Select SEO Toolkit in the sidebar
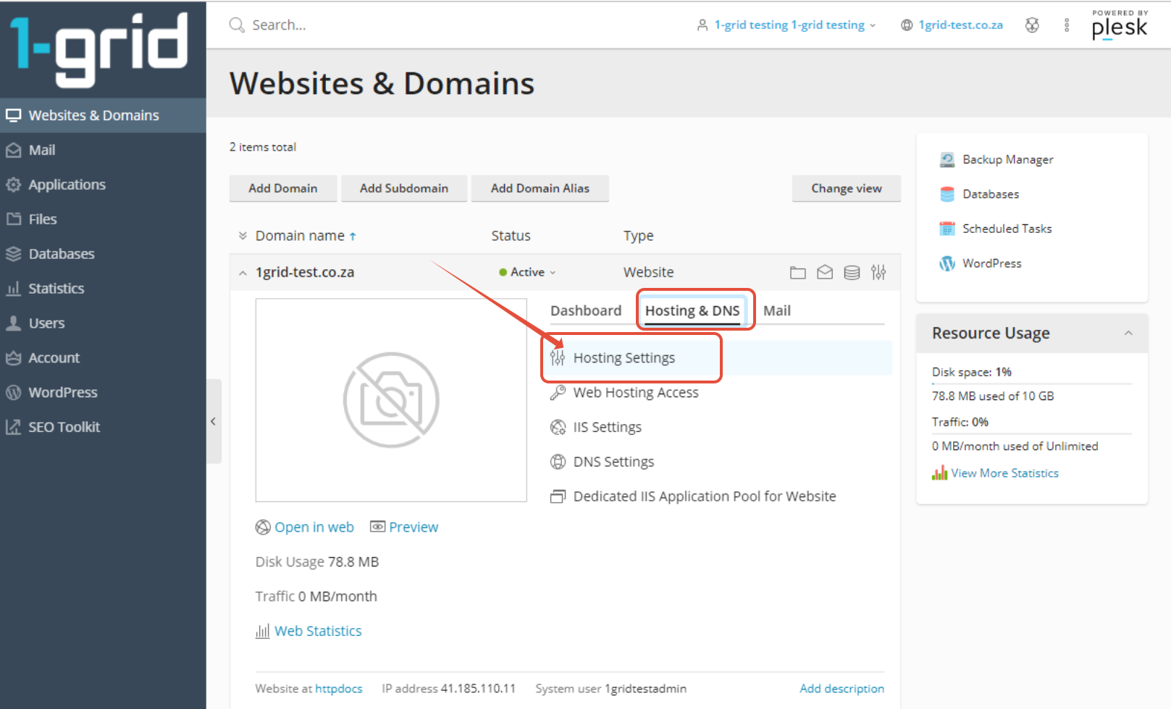 pyautogui.click(x=103, y=428)
